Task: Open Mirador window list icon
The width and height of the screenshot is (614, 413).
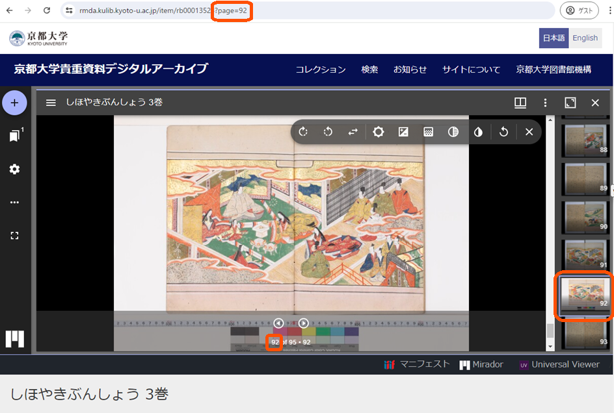Action: click(15, 136)
